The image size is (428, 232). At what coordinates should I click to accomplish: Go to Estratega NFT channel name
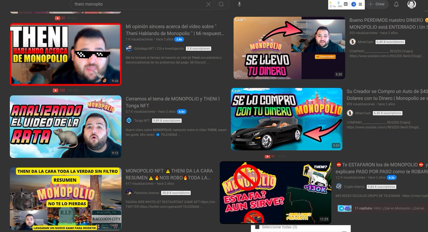(x=159, y=48)
